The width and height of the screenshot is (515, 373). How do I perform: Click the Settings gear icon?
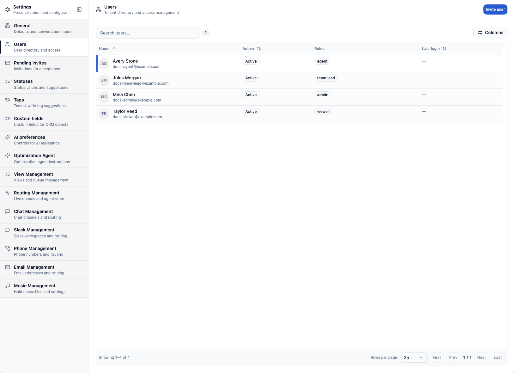(x=8, y=9)
